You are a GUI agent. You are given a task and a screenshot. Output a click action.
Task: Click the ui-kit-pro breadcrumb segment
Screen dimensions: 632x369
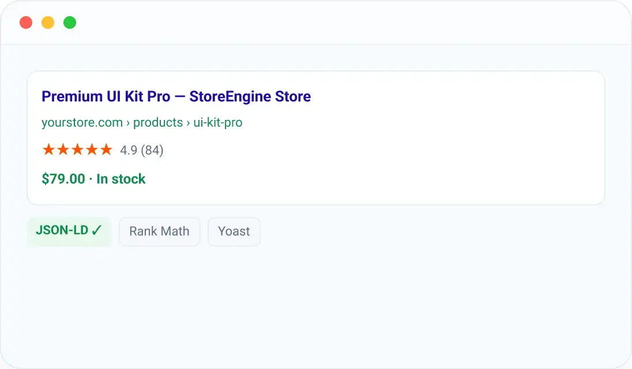tap(217, 122)
